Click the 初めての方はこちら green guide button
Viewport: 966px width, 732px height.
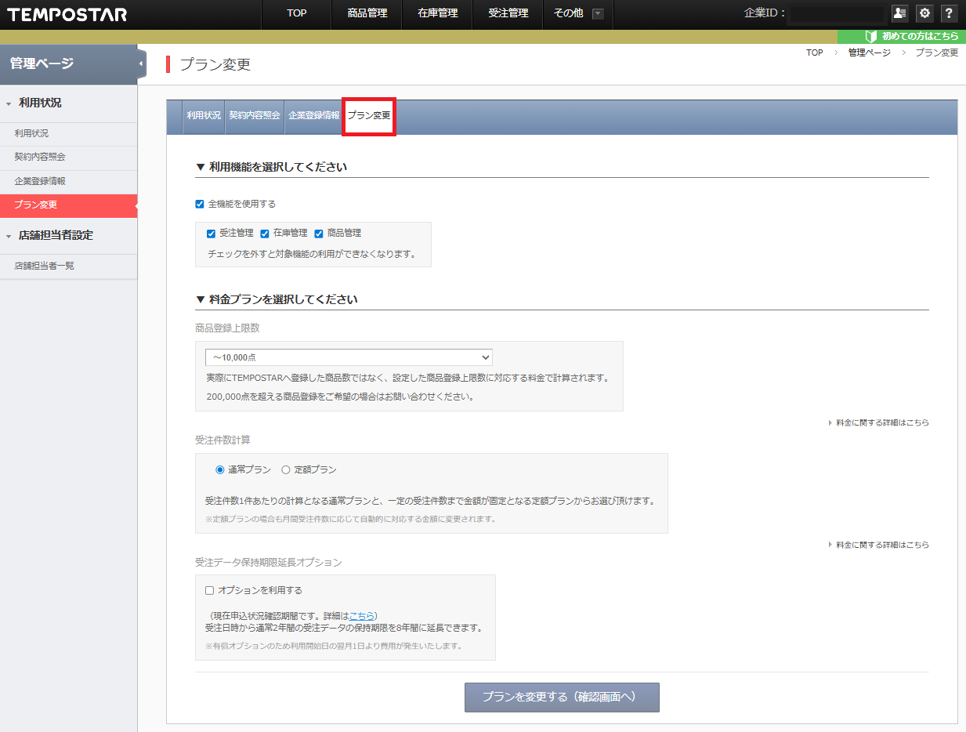[x=902, y=36]
